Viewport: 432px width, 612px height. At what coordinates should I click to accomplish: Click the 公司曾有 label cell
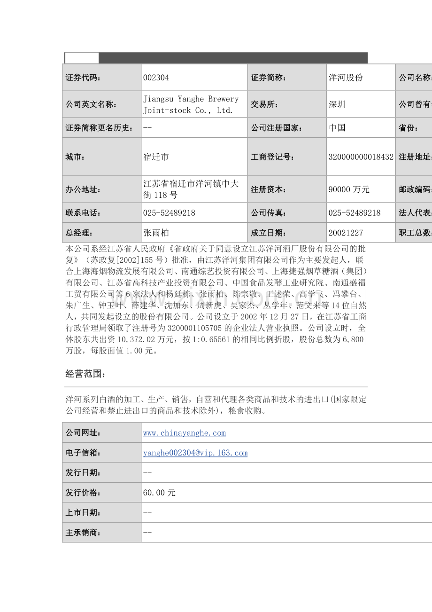tap(414, 104)
